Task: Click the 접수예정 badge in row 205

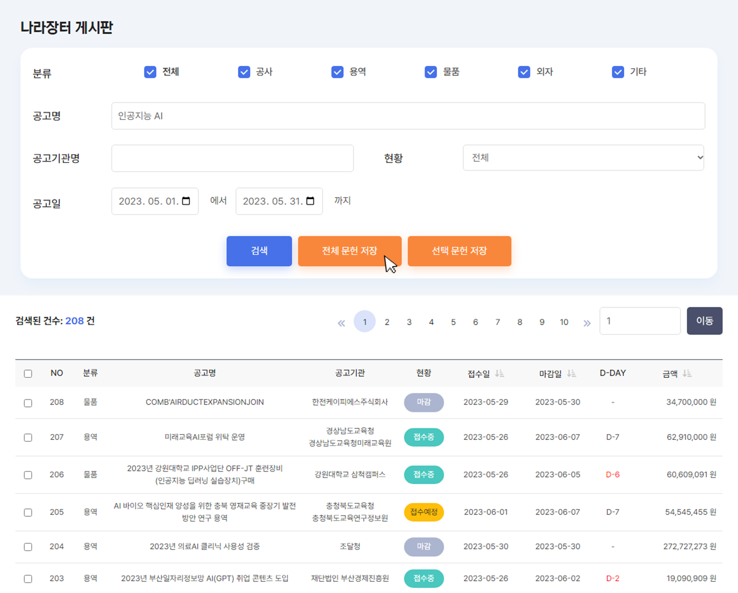Action: [x=424, y=512]
